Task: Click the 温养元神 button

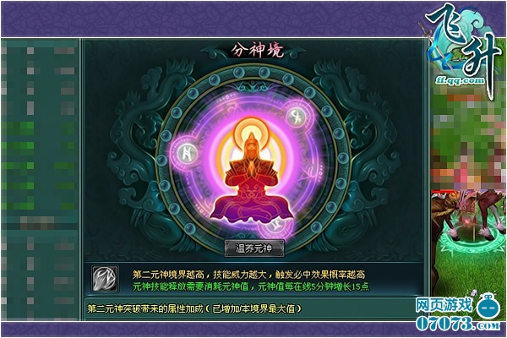Action: pyautogui.click(x=254, y=248)
